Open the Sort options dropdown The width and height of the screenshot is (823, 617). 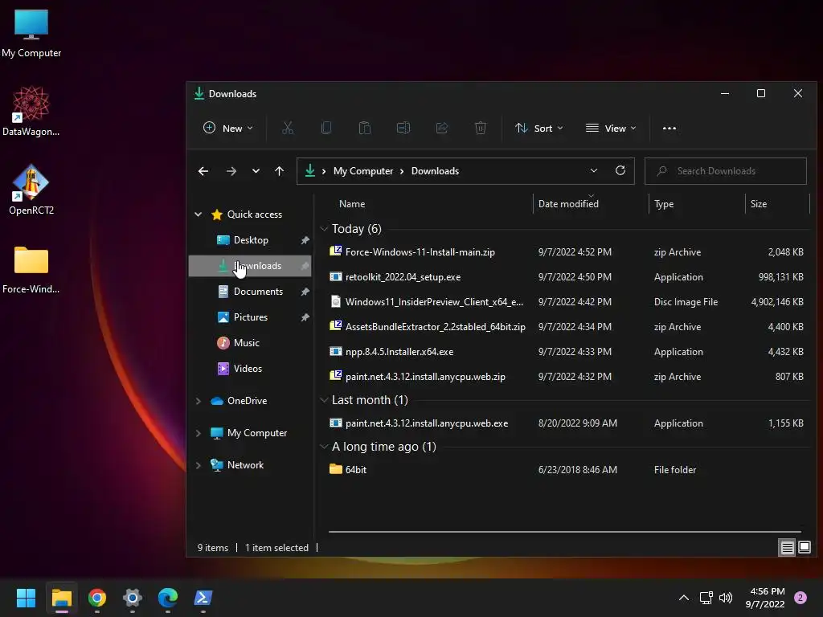[x=539, y=128]
